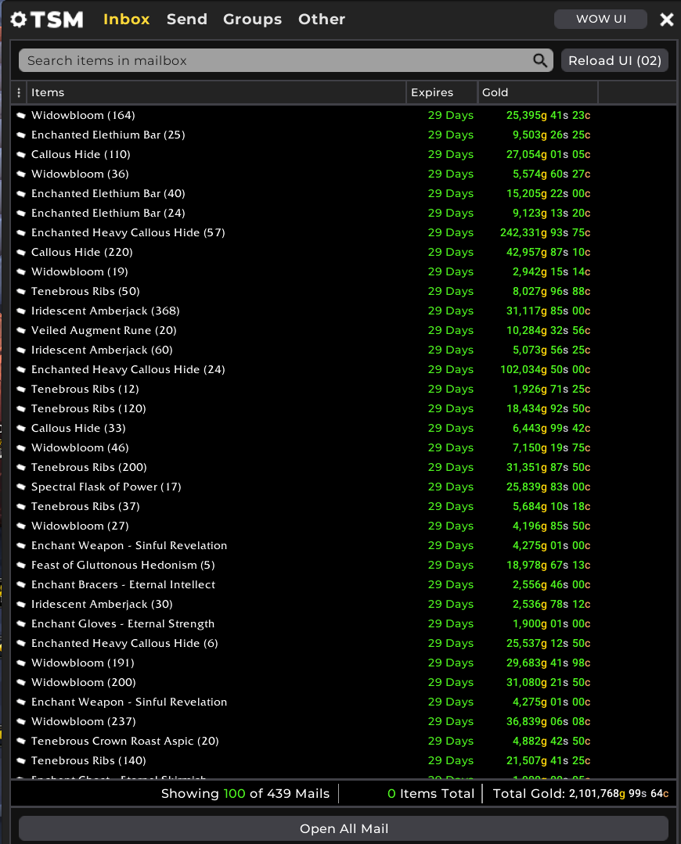Select the Widowbloom (46) mail row
Viewport: 681px width, 844px height.
click(x=344, y=448)
